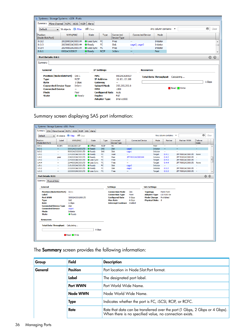Click green Ready icon on row 1:4:1
The width and height of the screenshot is (252, 335).
(x=88, y=154)
